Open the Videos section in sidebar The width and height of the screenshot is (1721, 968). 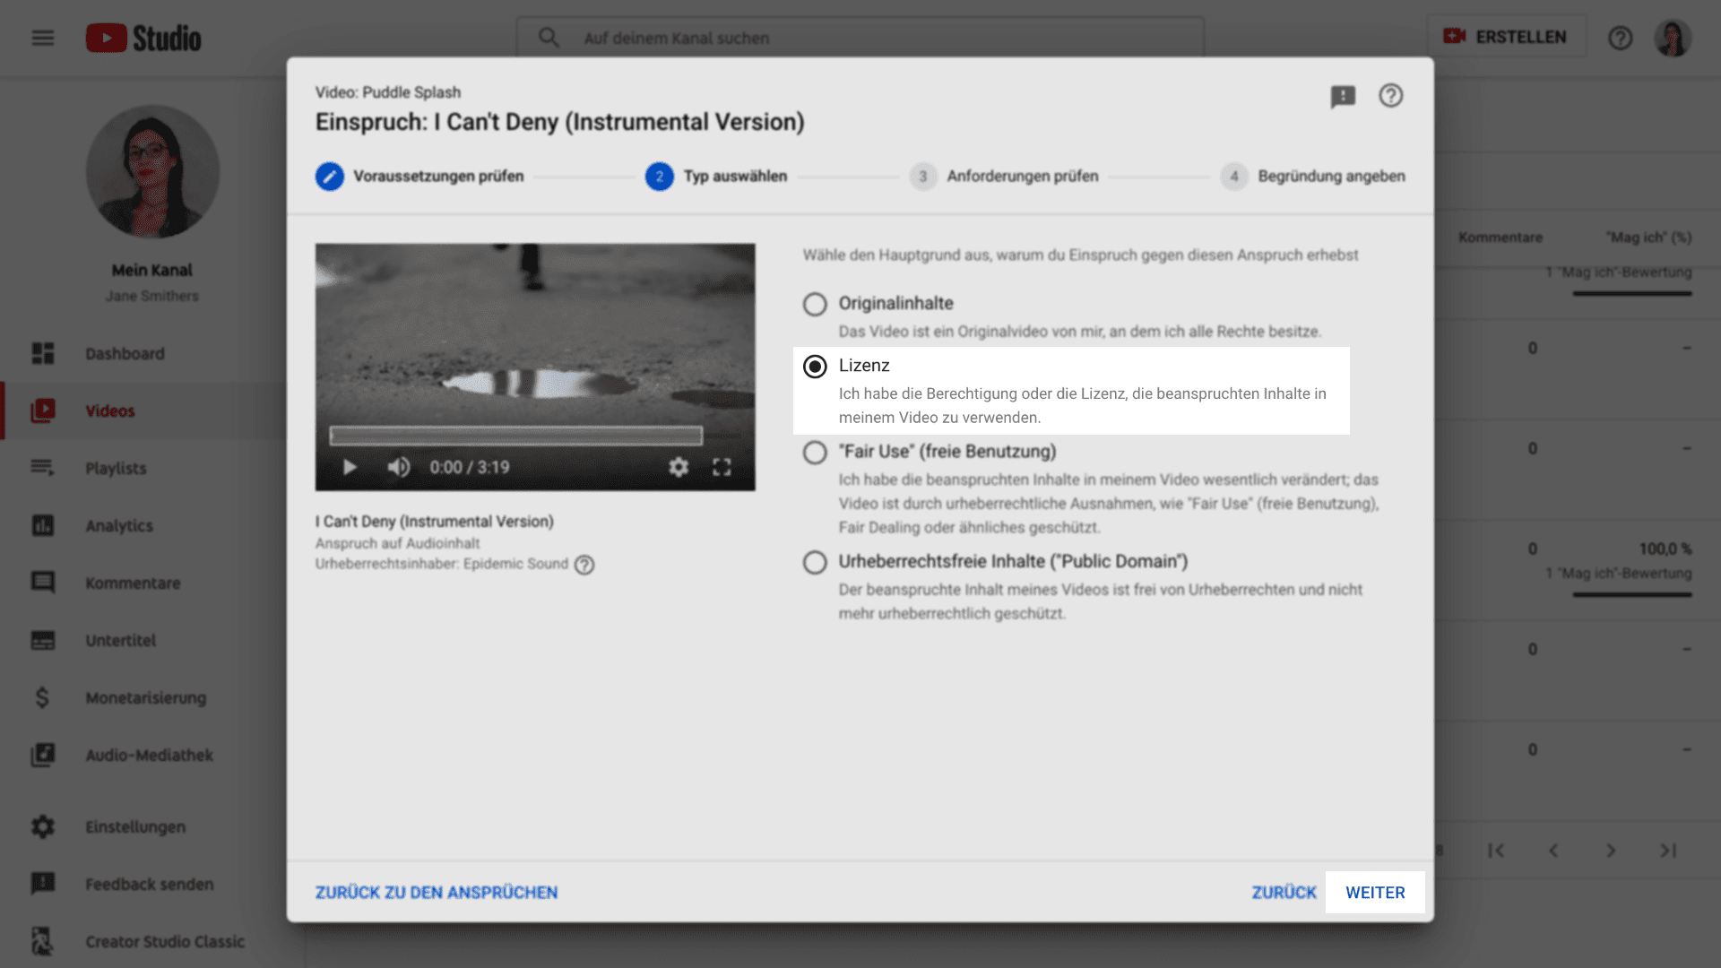click(143, 411)
